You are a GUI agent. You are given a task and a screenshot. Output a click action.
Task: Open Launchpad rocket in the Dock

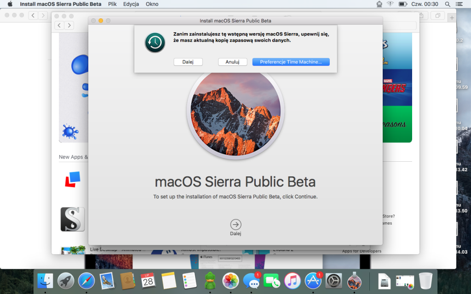pyautogui.click(x=66, y=281)
